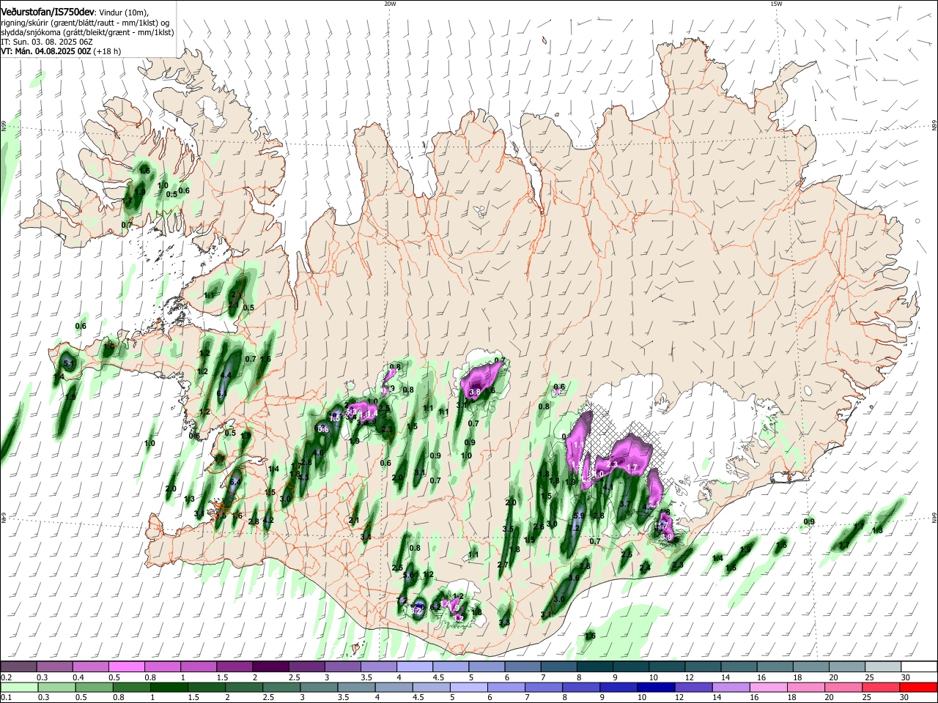The image size is (938, 703).
Task: Click the 2.0 value in Faxaflói bay
Action: (171, 488)
